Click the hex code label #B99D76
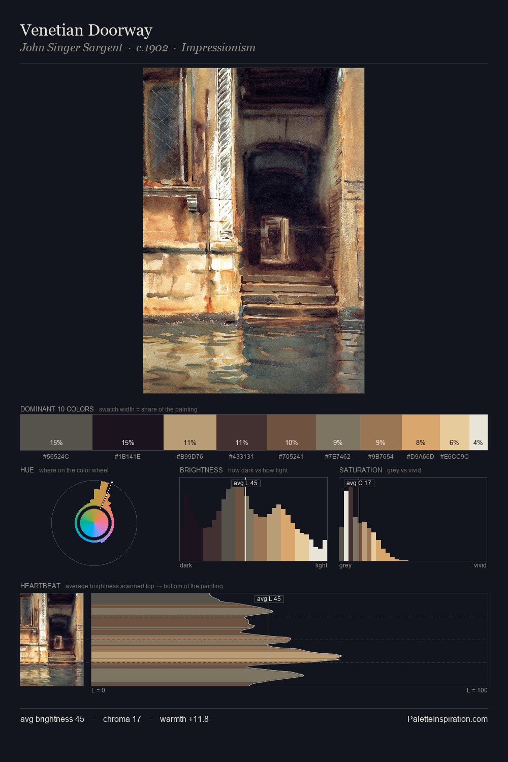This screenshot has width=508, height=762. pos(189,456)
